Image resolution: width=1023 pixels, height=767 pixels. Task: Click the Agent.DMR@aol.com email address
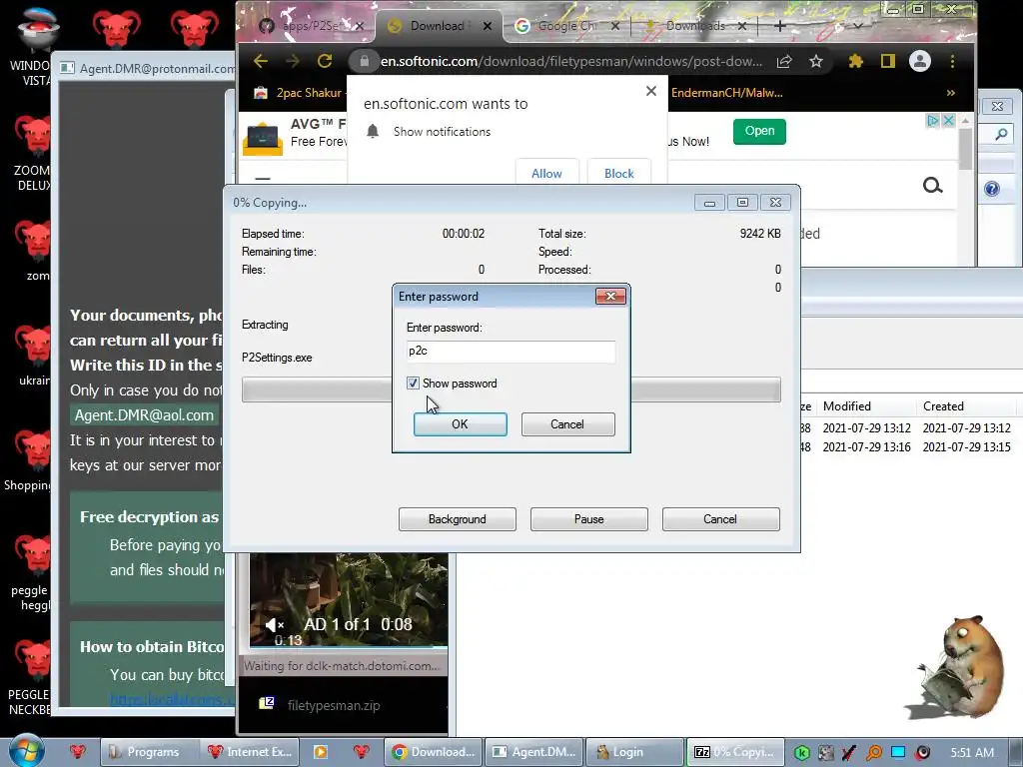click(x=144, y=414)
